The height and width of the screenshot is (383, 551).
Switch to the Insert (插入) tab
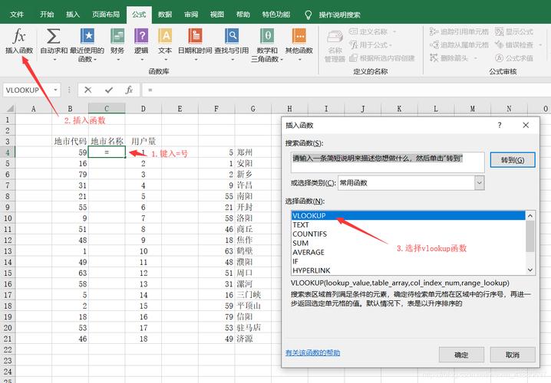pyautogui.click(x=73, y=15)
